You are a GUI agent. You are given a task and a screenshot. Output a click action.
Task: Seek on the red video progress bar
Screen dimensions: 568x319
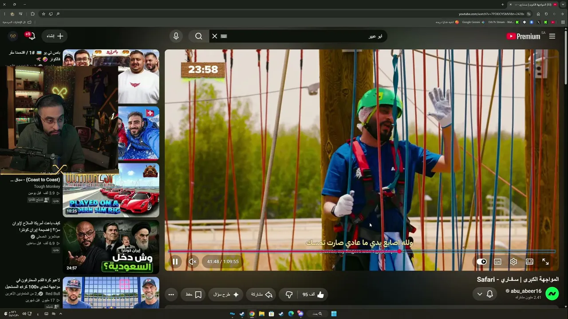pos(362,251)
